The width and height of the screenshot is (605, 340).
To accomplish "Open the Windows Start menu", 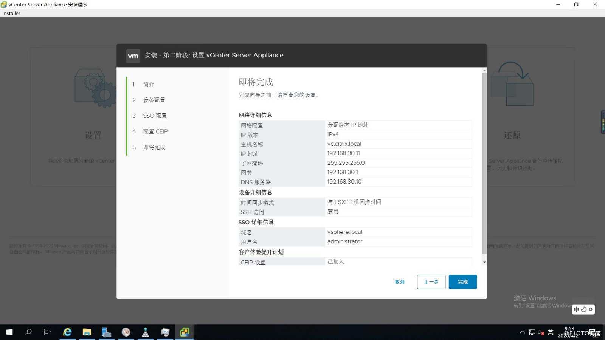I will coord(9,332).
